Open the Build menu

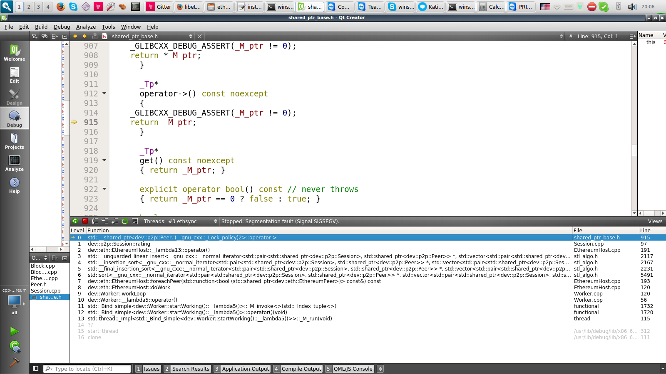(41, 27)
